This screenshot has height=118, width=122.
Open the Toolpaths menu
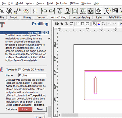tap(61, 3)
